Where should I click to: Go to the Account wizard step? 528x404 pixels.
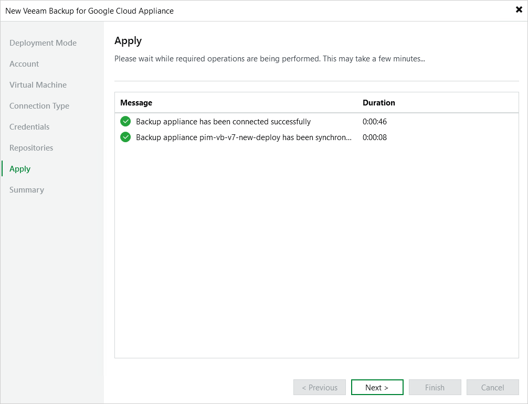24,63
